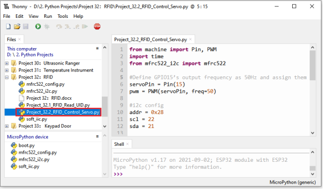The width and height of the screenshot is (323, 189).
Task: Click the Shell scrollbar down arrow
Action: coord(313,174)
